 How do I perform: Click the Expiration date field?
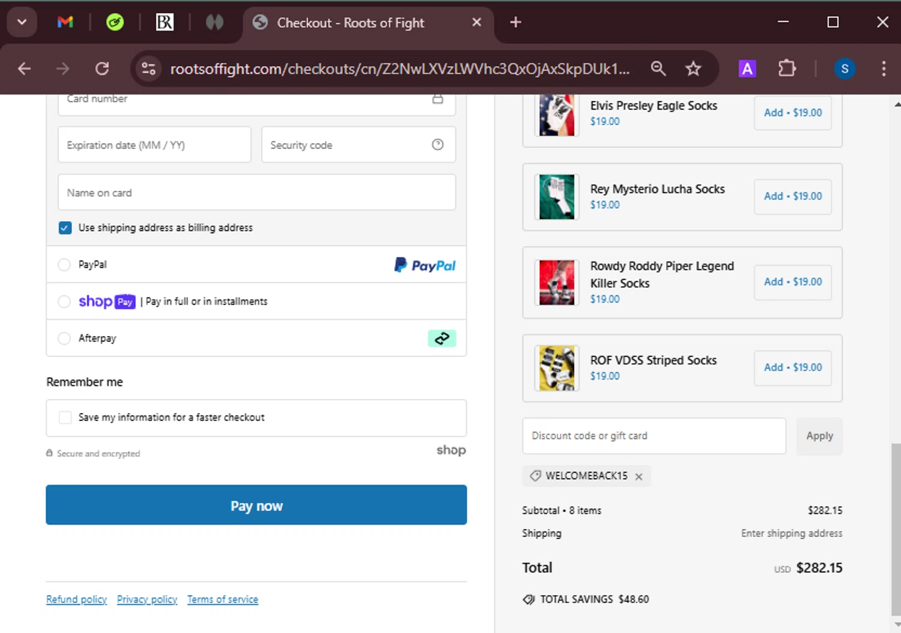pyautogui.click(x=154, y=145)
